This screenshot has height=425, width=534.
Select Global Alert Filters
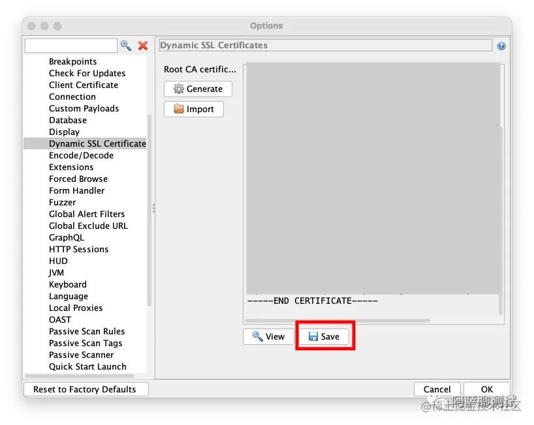point(87,214)
